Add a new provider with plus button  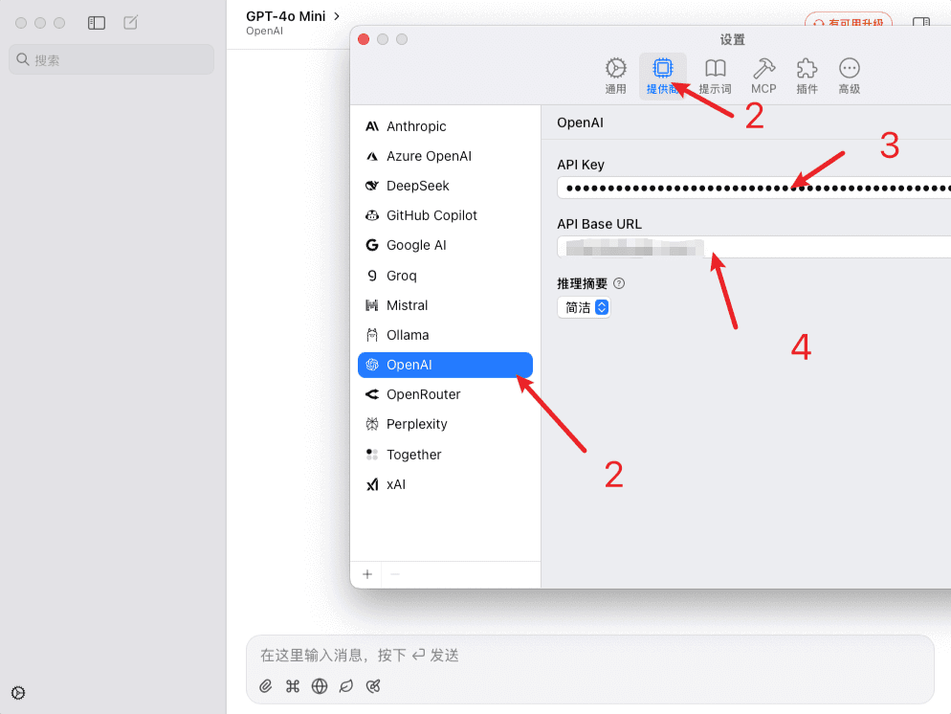coord(367,574)
